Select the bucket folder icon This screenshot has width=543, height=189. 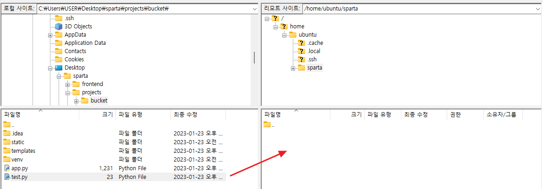(x=84, y=101)
